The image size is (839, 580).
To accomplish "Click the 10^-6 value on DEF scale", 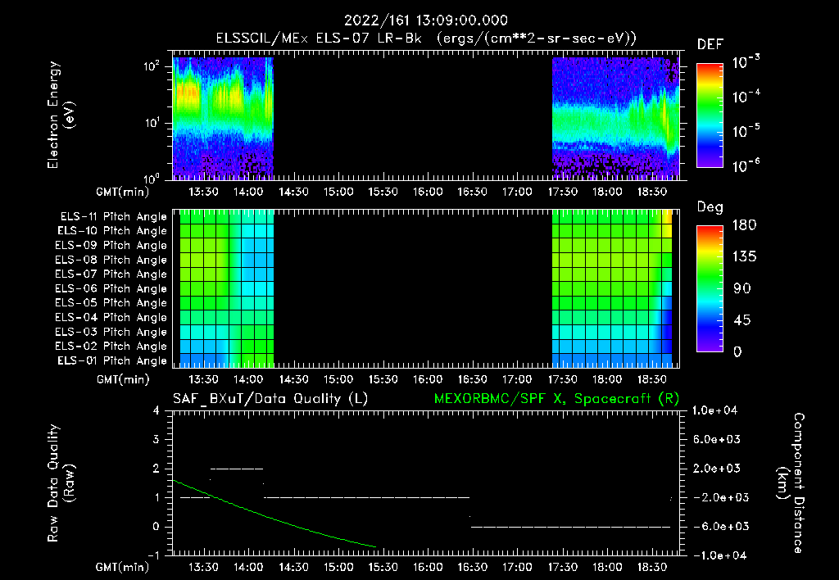I will [746, 165].
